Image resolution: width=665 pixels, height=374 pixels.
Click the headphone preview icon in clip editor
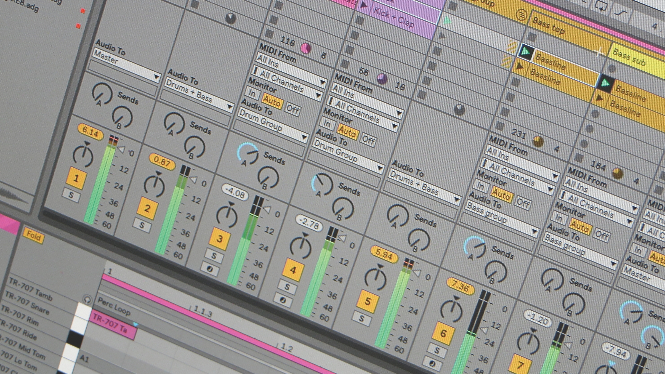coord(87,299)
